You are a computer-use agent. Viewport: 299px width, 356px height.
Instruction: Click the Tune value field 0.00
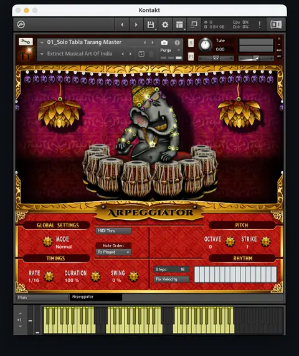(x=220, y=49)
